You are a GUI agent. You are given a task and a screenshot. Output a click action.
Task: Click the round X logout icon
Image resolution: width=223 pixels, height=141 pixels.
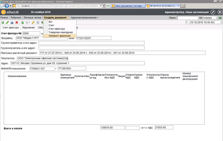pos(220,12)
